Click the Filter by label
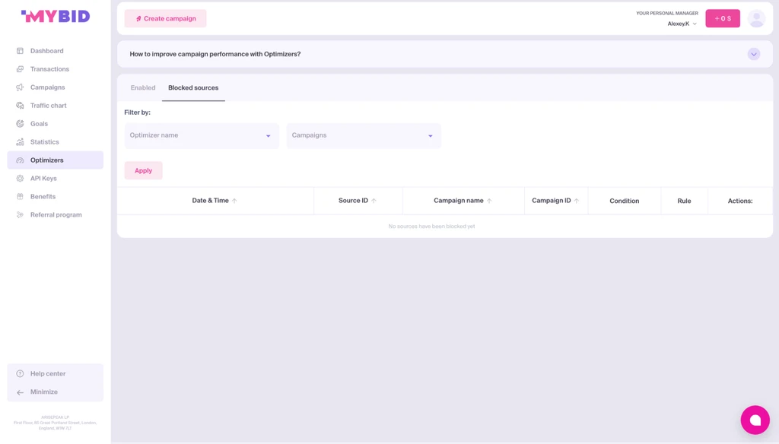 click(x=137, y=113)
